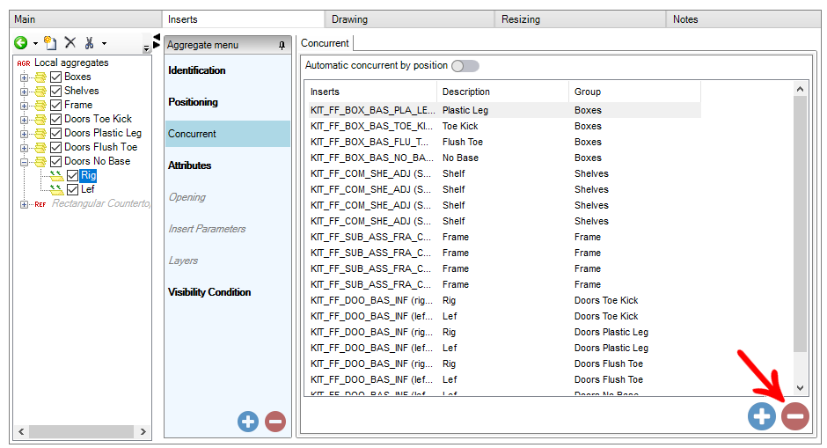
Task: Click the concurrent list vertical scrollbar thumb
Action: (x=800, y=224)
